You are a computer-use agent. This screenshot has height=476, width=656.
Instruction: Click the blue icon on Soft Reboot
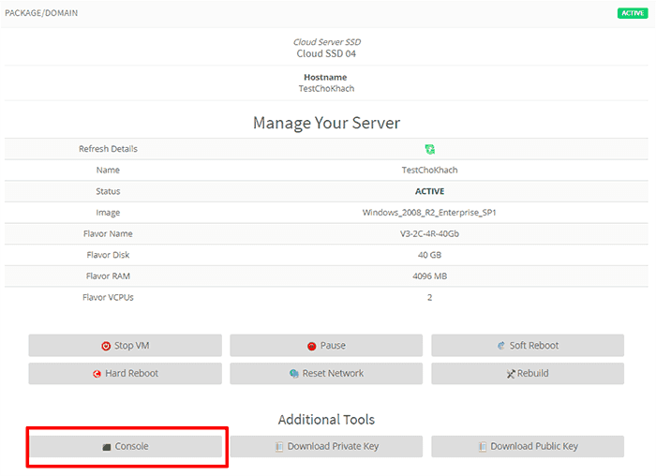click(x=501, y=346)
